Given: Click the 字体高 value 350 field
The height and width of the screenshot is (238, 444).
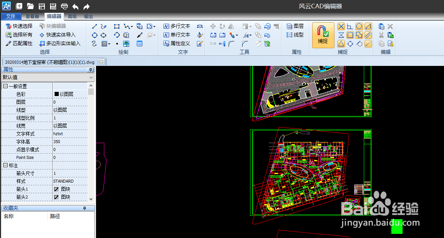Looking at the screenshot, I should click(x=70, y=142).
